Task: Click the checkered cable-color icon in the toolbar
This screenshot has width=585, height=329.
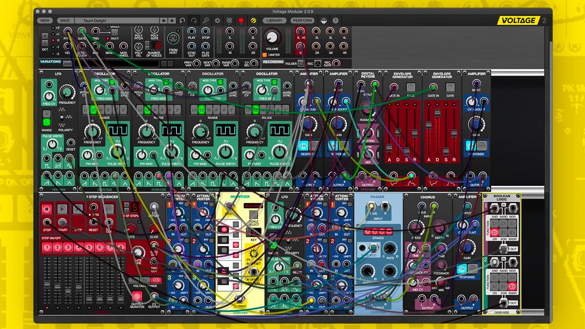Action: pyautogui.click(x=229, y=20)
